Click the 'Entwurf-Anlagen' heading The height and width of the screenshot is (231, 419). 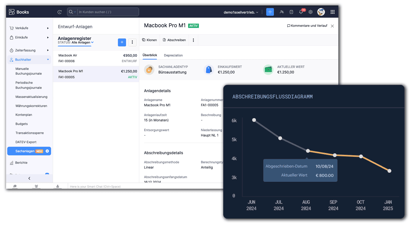(75, 27)
